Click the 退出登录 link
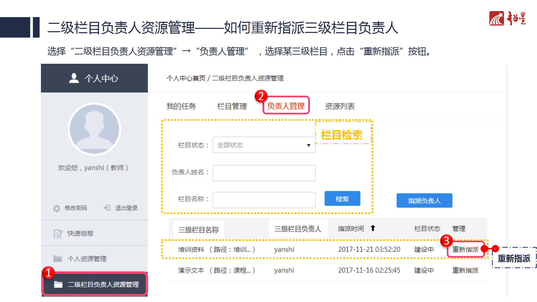The width and height of the screenshot is (537, 302). click(126, 208)
